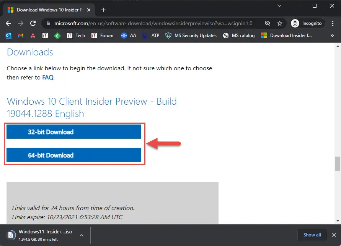Click Show all downloads
The height and width of the screenshot is (246, 341).
tap(312, 235)
